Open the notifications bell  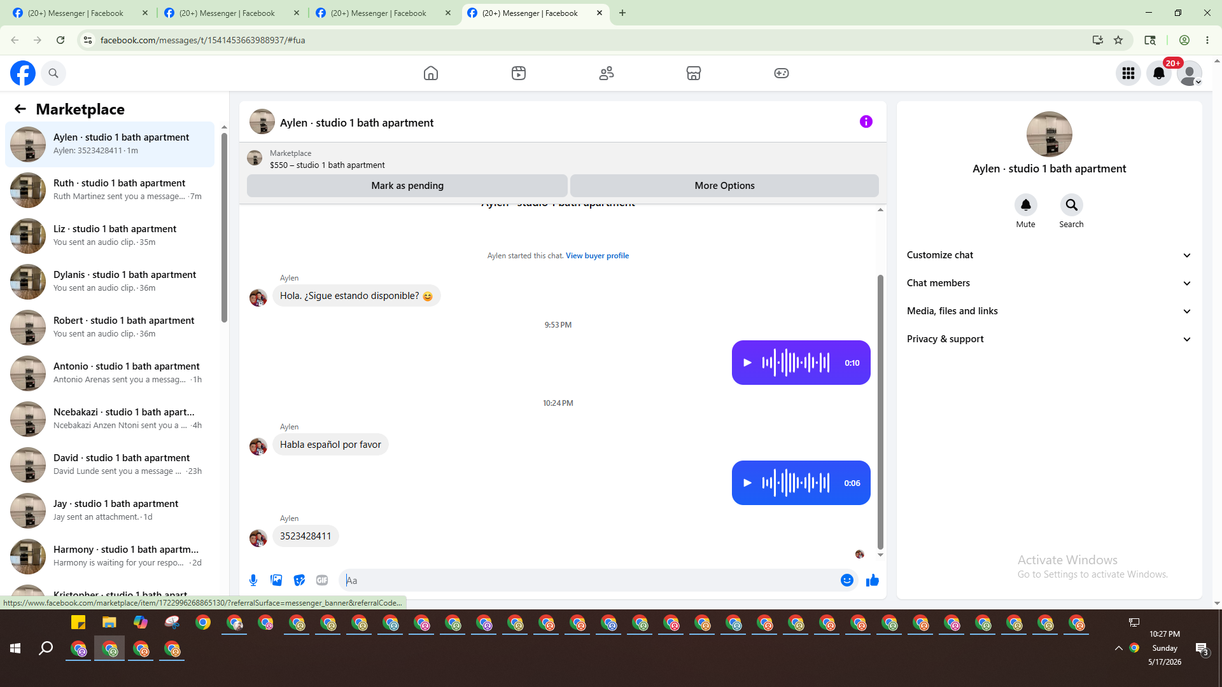coord(1159,73)
